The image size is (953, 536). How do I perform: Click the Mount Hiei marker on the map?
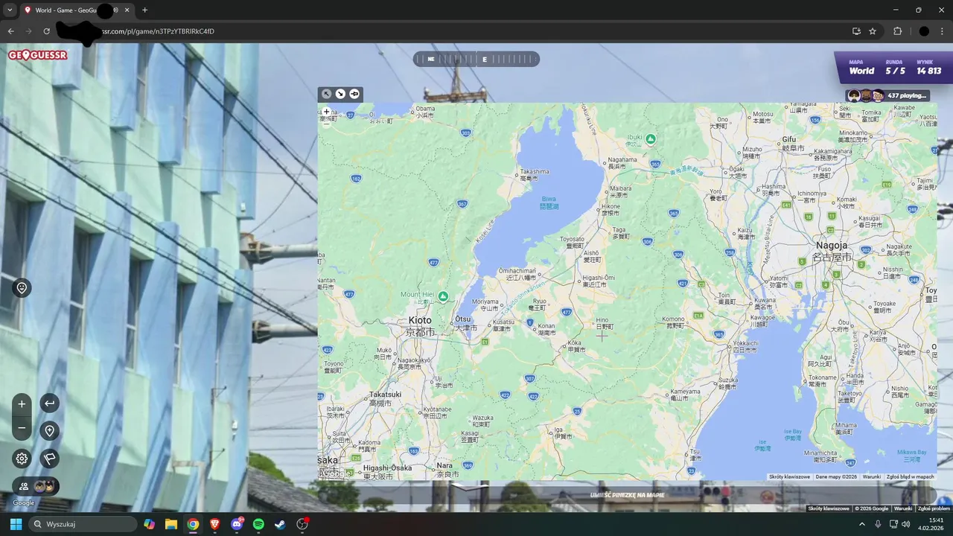coord(443,296)
